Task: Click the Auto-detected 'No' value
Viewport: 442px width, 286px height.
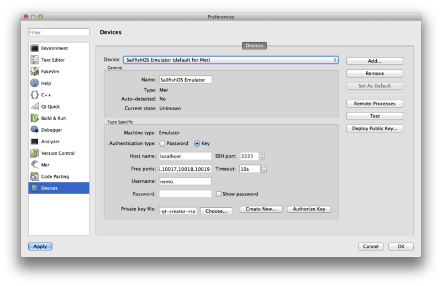Action: pos(162,99)
